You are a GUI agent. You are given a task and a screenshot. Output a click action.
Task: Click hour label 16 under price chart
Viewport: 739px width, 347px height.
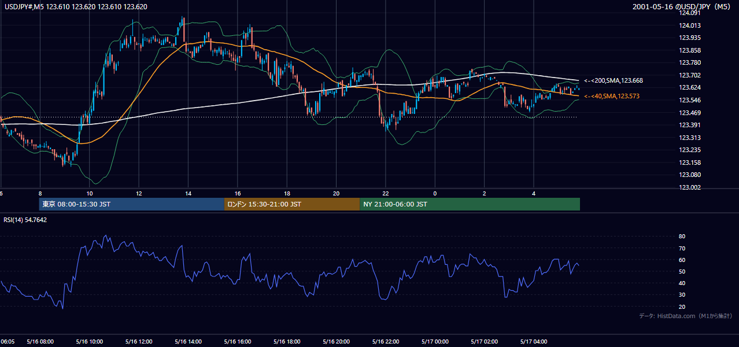(238, 193)
